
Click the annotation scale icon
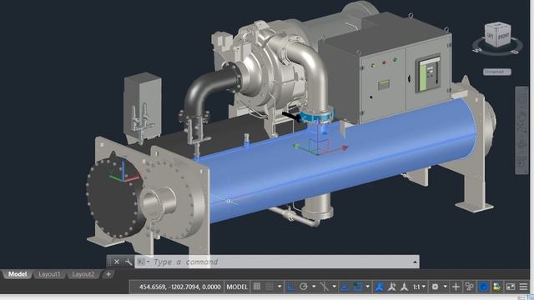click(x=404, y=287)
